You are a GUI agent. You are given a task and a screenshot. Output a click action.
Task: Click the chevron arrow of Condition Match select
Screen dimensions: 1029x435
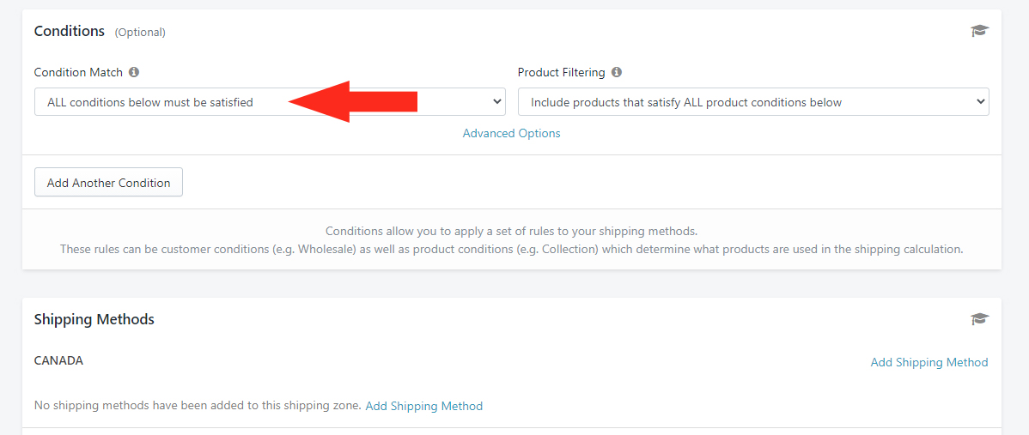(x=496, y=101)
